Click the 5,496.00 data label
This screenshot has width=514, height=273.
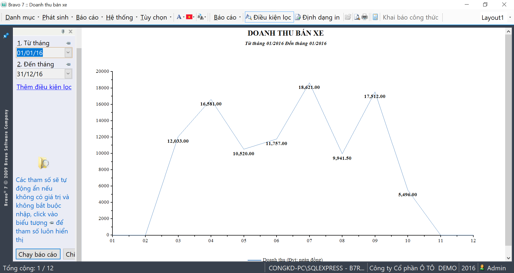pos(408,195)
